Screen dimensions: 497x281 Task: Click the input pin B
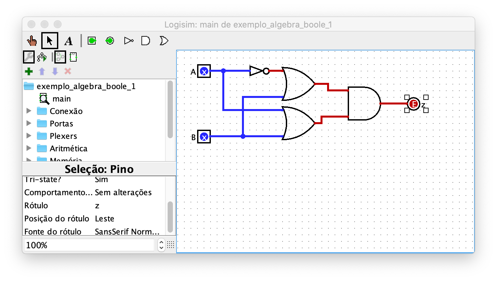tap(204, 137)
